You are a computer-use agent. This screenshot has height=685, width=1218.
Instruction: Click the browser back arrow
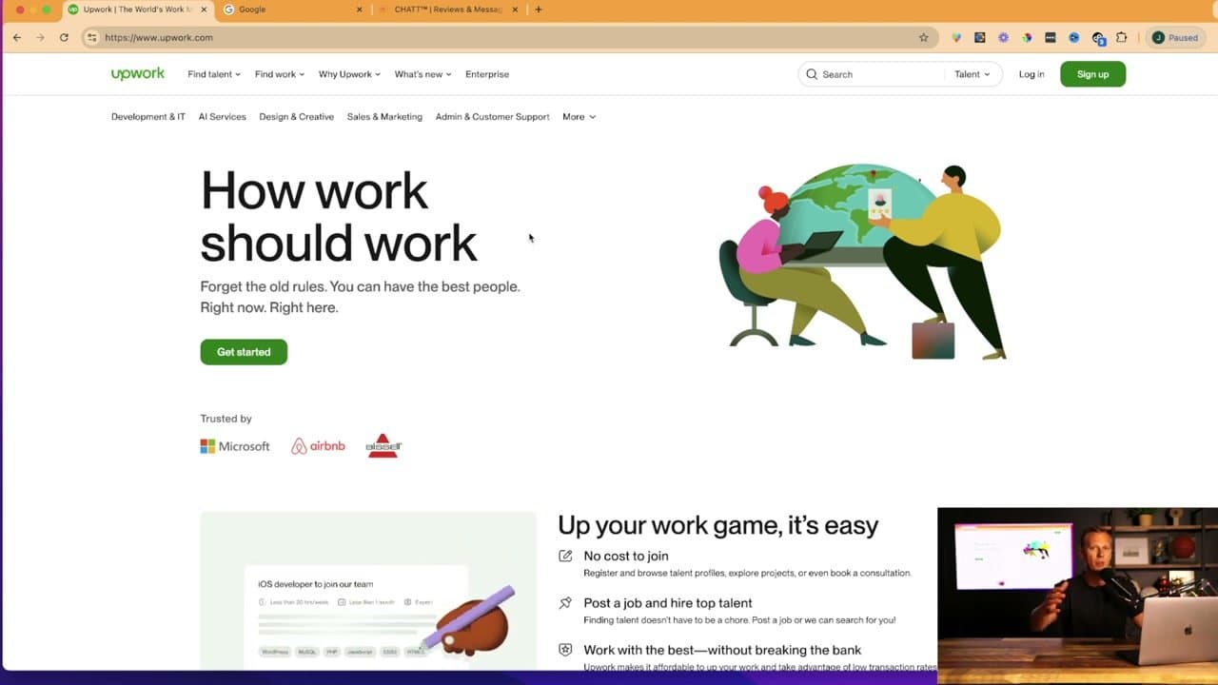tap(16, 37)
